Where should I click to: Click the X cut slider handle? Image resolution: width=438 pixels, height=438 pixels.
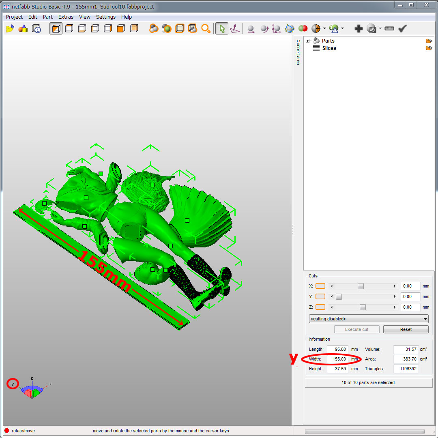click(361, 286)
